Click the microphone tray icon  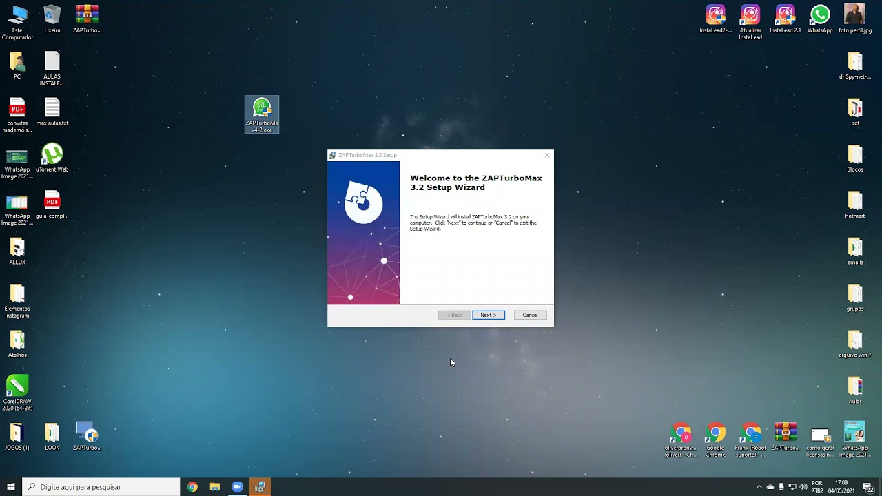click(x=781, y=487)
